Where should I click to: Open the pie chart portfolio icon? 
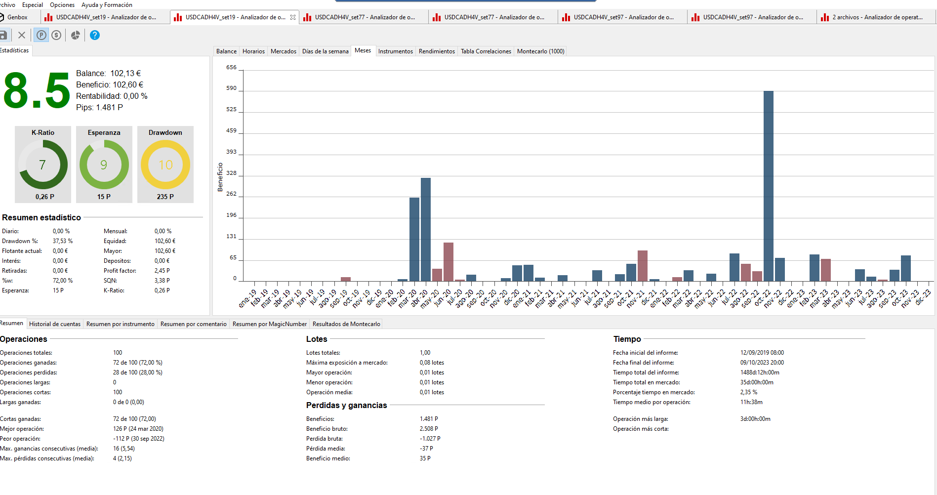click(76, 35)
